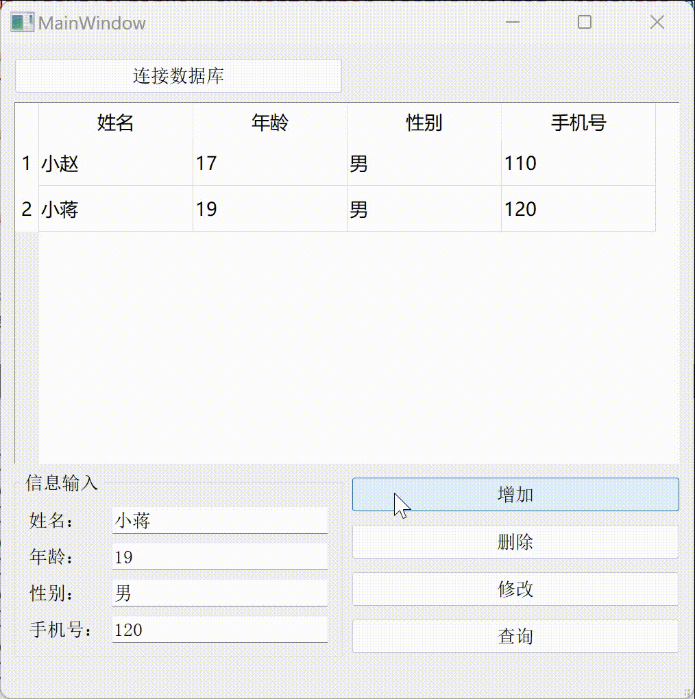The height and width of the screenshot is (699, 695).
Task: Click the 年龄 column header
Action: 270,122
